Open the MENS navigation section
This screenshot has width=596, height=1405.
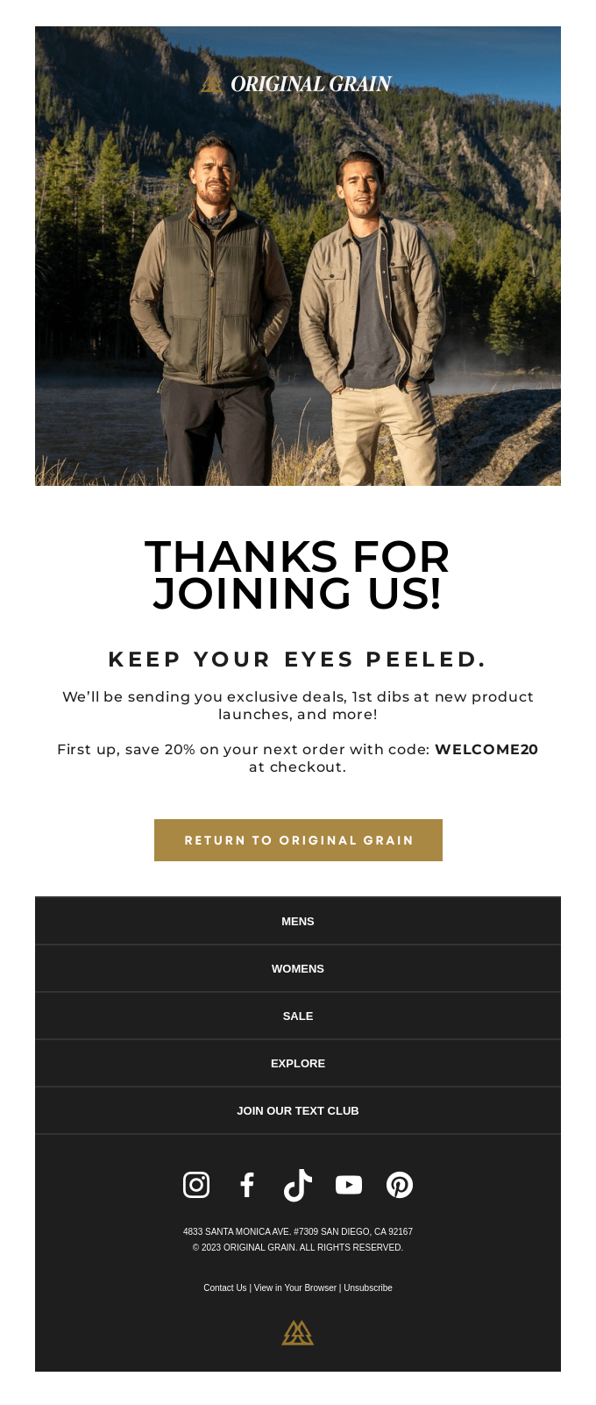[298, 921]
